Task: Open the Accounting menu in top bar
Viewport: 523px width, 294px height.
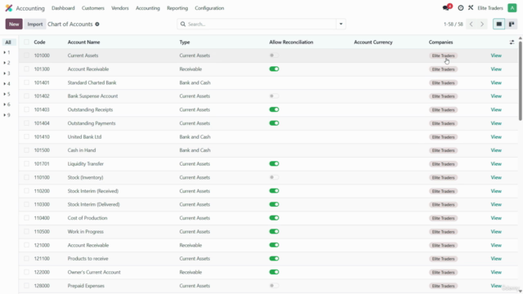Action: [x=148, y=8]
